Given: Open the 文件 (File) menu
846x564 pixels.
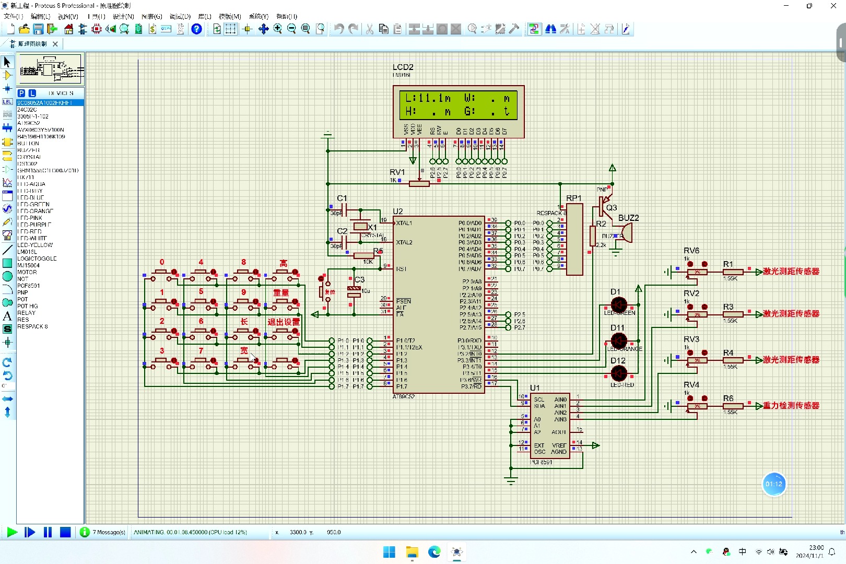Looking at the screenshot, I should point(13,17).
